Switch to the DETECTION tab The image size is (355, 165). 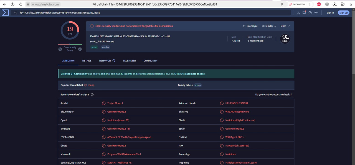click(68, 61)
